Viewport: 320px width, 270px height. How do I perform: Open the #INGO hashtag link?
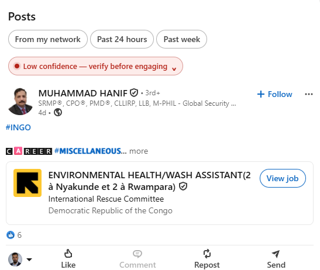pyautogui.click(x=18, y=127)
